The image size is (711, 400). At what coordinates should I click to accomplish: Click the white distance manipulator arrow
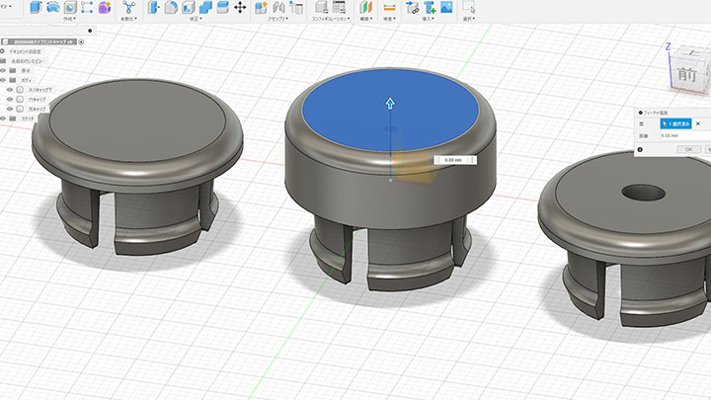pos(390,103)
